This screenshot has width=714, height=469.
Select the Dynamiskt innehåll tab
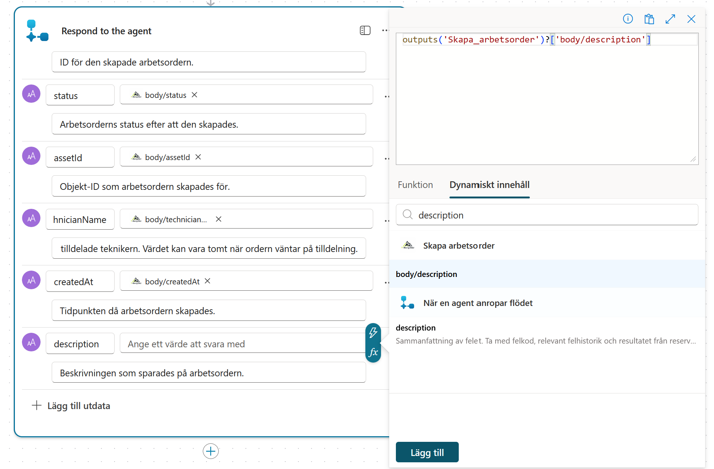pos(489,185)
